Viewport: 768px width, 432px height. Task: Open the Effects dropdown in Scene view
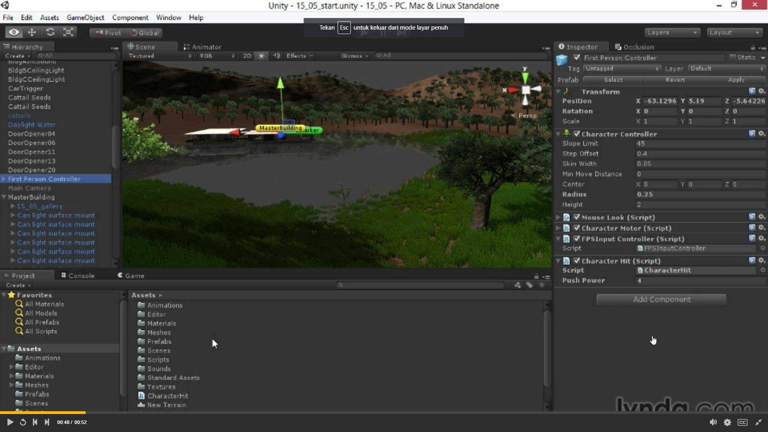click(299, 56)
